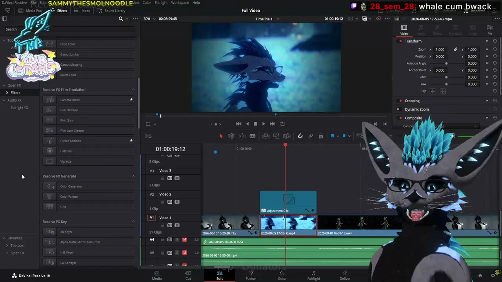
Task: Jump to the first frame of the timeline
Action: (238, 124)
